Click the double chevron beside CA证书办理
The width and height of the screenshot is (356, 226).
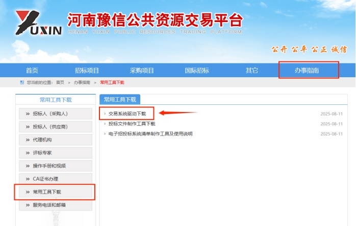[x=27, y=179]
